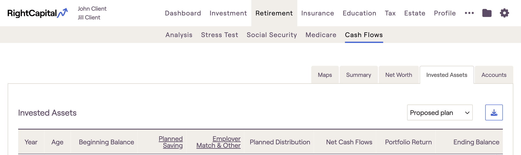Screen dimensions: 521x155
Task: Open the Stress Test subtab
Action: [x=220, y=35]
